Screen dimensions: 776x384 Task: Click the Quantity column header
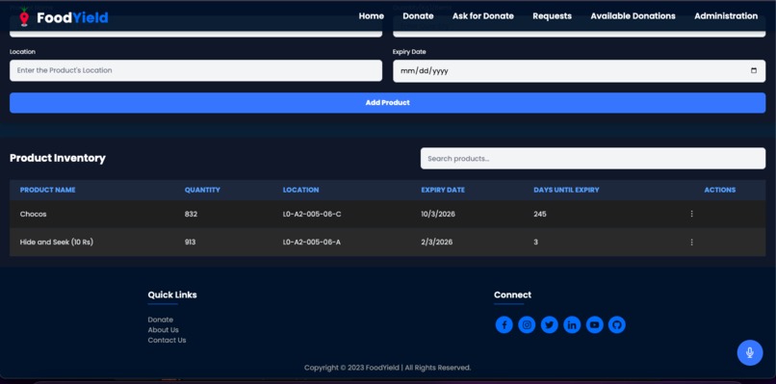[x=202, y=190]
